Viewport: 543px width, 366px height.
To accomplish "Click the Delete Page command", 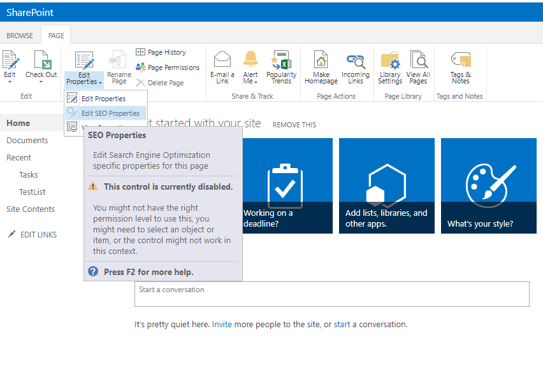I will [160, 83].
